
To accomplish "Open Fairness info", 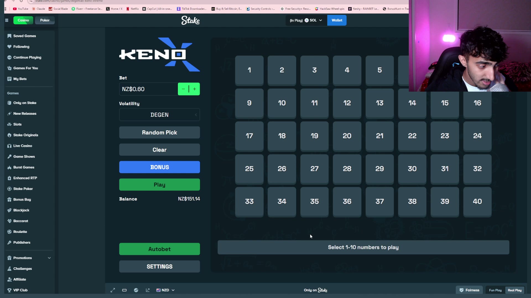I will coord(469,290).
